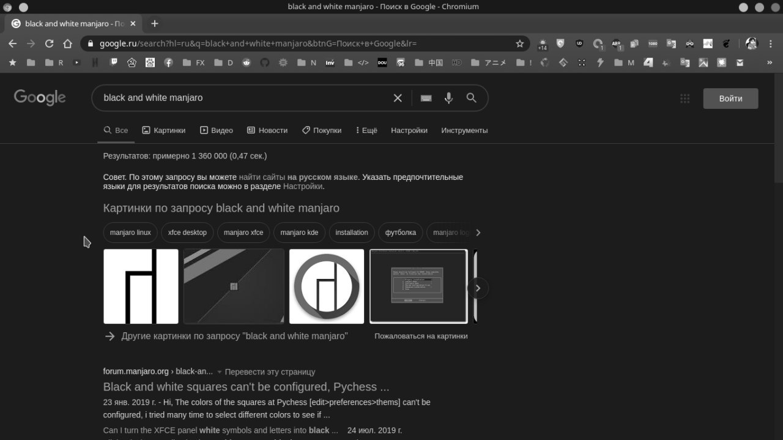Screen dimensions: 783x440
Task: Open Инструменты search tools
Action: (464, 130)
